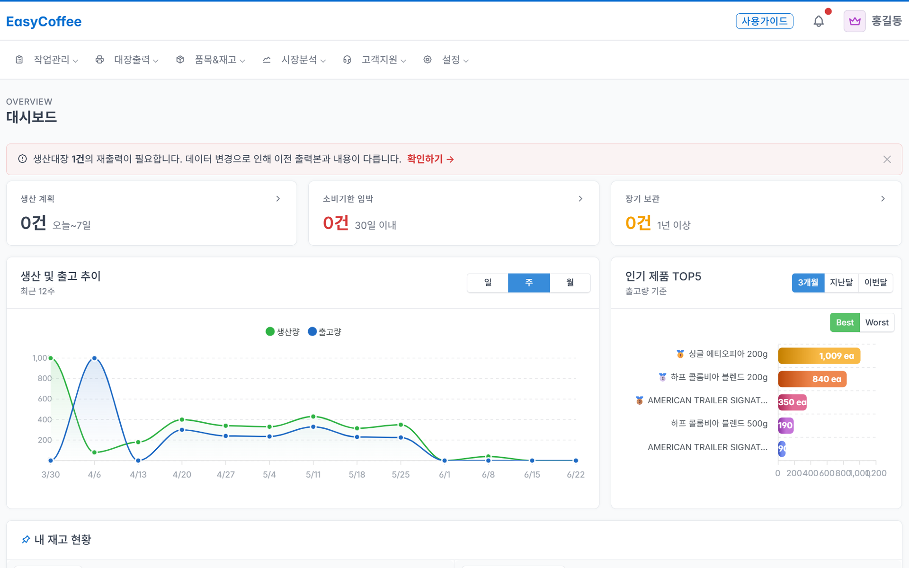Click the 시장분석 chart icon
The image size is (909, 568).
click(x=267, y=60)
